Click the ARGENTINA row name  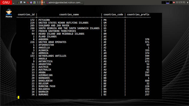tap(45, 64)
